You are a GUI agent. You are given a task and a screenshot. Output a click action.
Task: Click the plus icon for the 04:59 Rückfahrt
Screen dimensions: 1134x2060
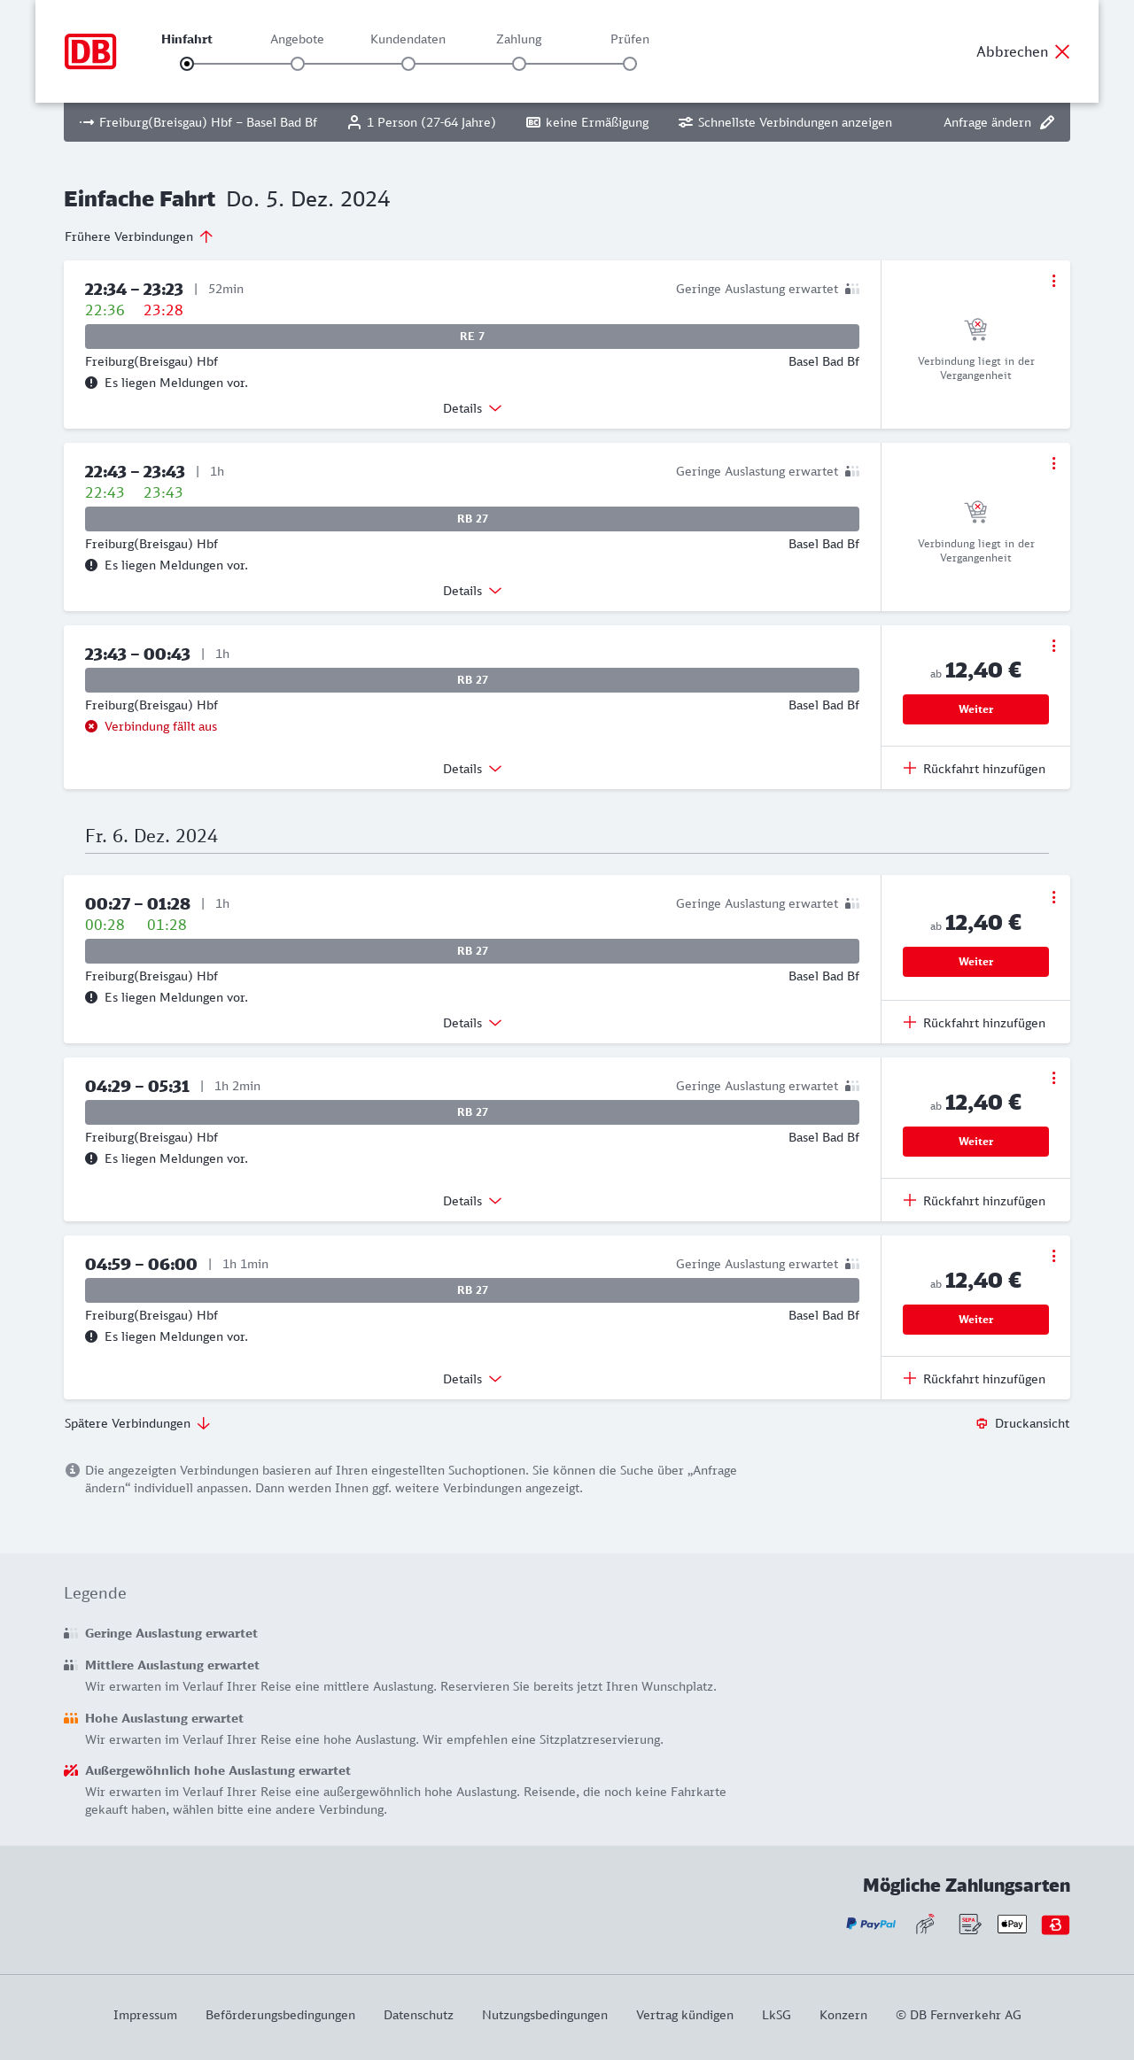pos(910,1378)
